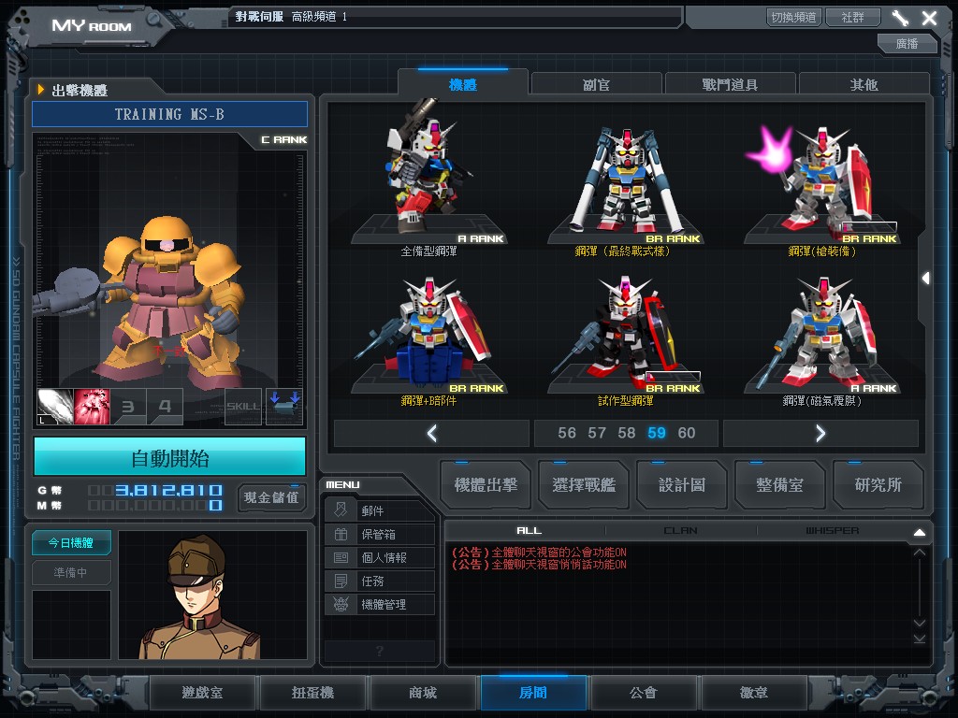
Task: Open the 扭蛋機 (capsule machine) section
Action: 312,693
